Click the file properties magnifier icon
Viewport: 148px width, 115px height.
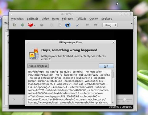coord(52,25)
